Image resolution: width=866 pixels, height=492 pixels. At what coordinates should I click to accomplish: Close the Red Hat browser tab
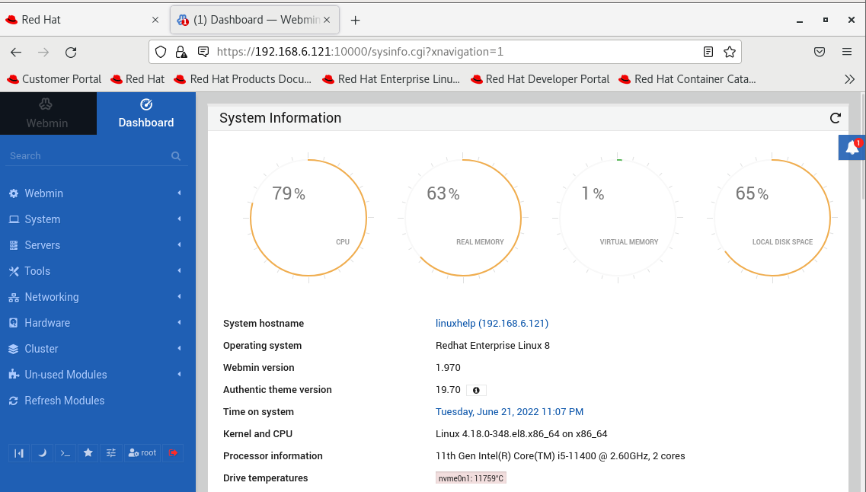(155, 20)
